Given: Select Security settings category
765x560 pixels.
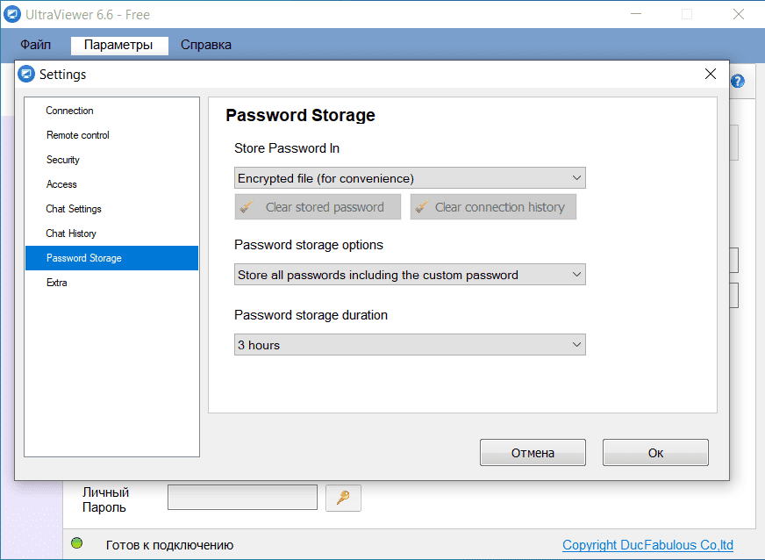Looking at the screenshot, I should (63, 160).
